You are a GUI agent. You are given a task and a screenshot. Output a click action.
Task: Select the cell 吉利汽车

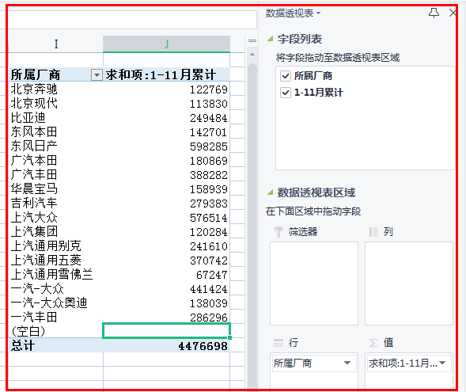(55, 204)
